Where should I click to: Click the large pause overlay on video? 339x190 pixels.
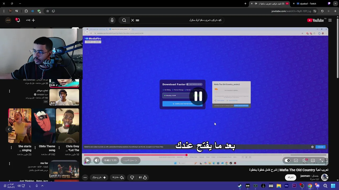click(x=198, y=96)
